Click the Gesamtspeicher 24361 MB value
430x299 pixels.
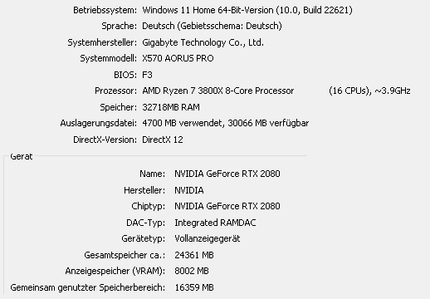tap(194, 255)
